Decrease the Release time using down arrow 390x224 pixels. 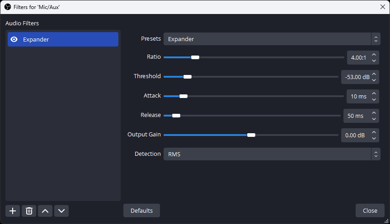pyautogui.click(x=374, y=119)
